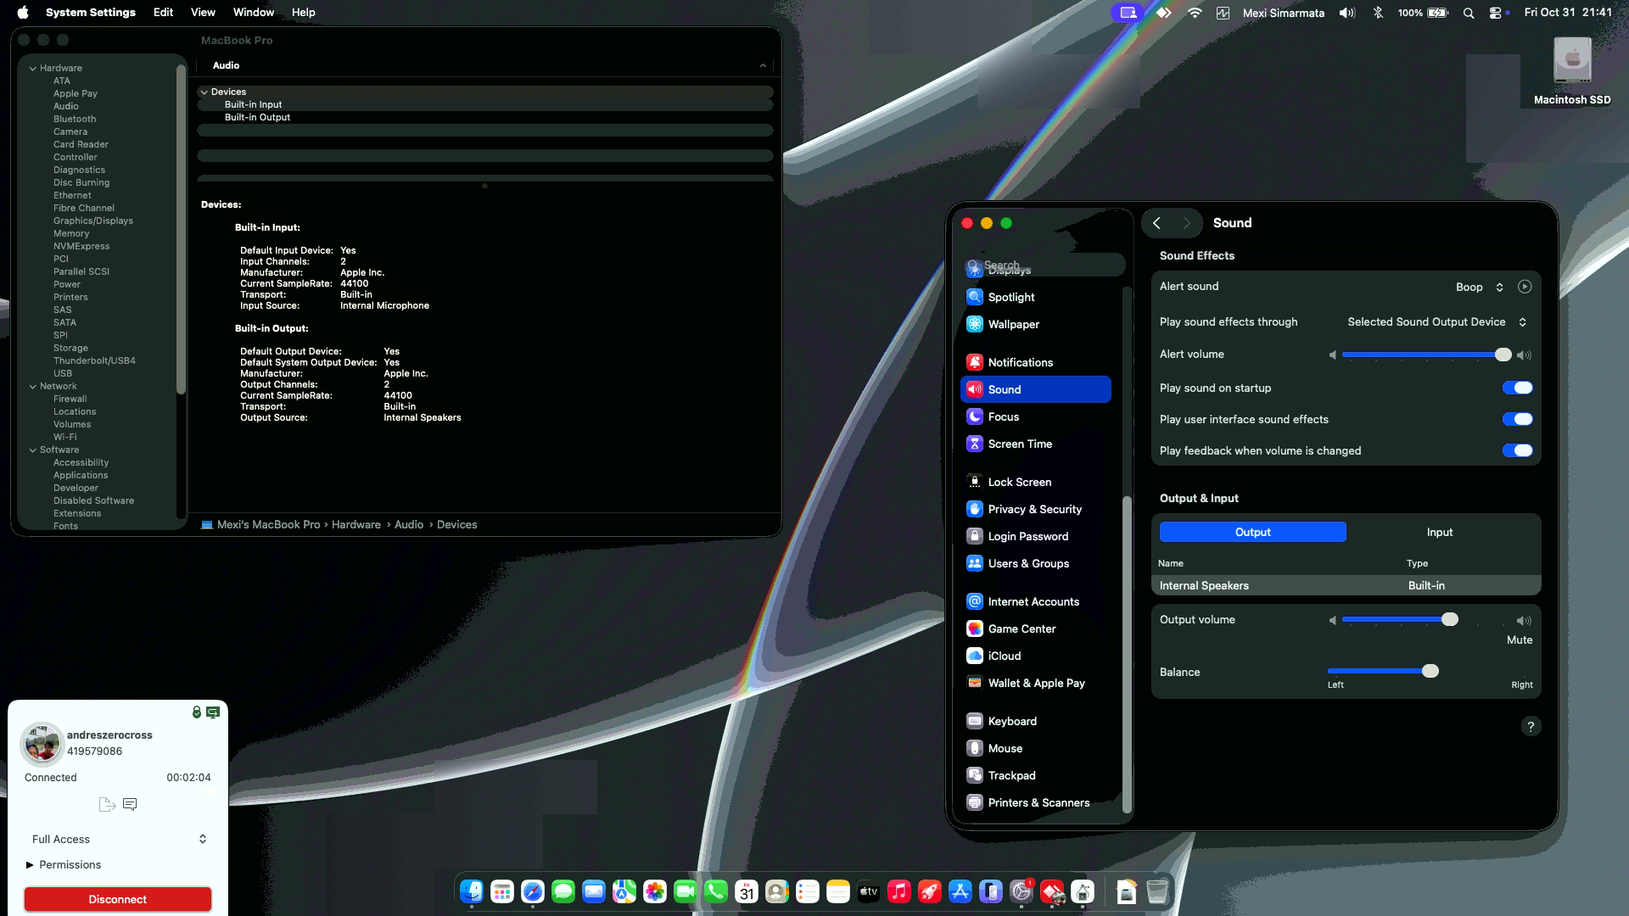Screen dimensions: 1629x916
Task: Open the Sound help question mark button
Action: (1531, 726)
